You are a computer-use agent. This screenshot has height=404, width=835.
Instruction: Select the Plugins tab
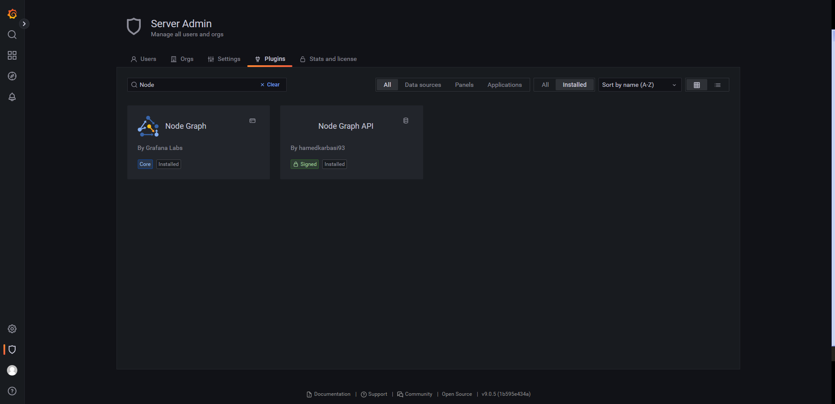click(270, 59)
